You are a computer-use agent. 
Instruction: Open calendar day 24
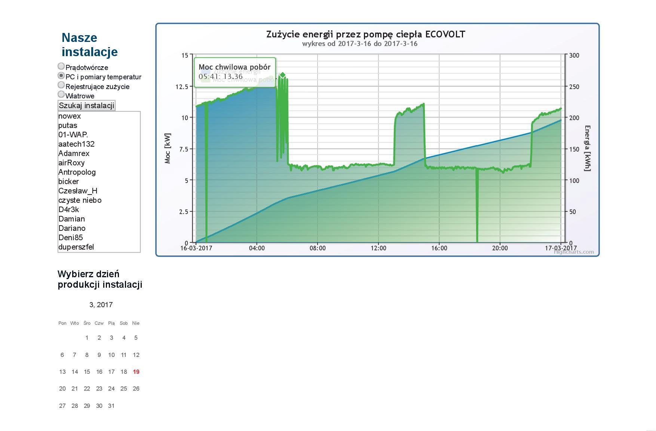pyautogui.click(x=111, y=389)
